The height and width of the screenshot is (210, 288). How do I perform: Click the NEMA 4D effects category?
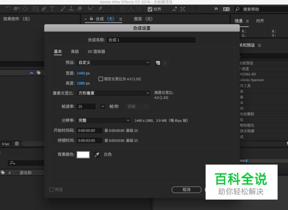pos(248,74)
